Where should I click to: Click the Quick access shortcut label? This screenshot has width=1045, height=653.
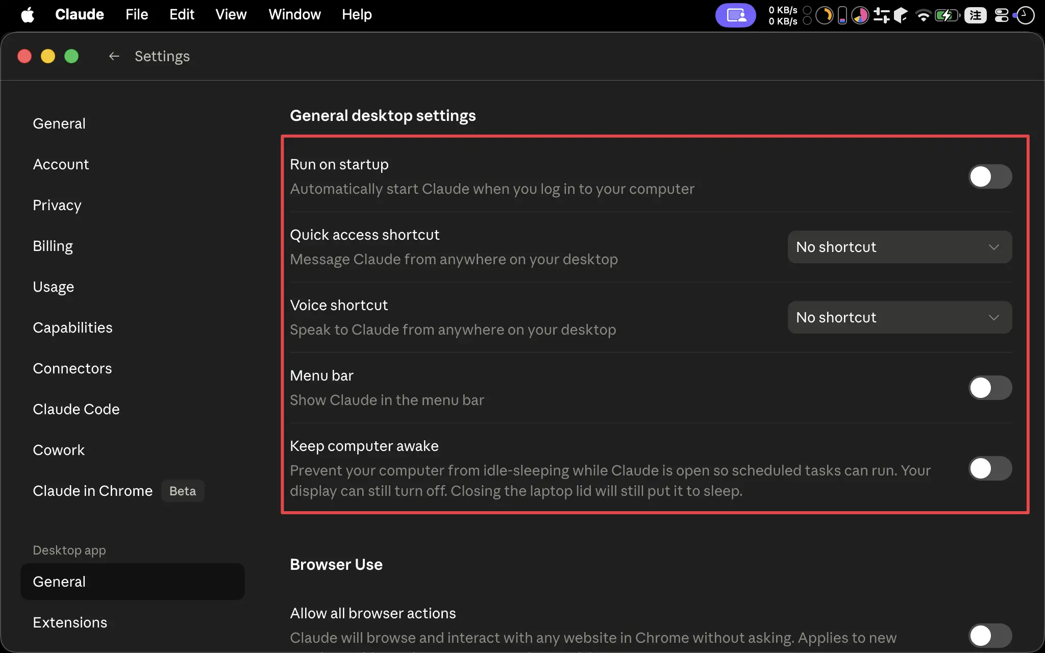click(365, 235)
